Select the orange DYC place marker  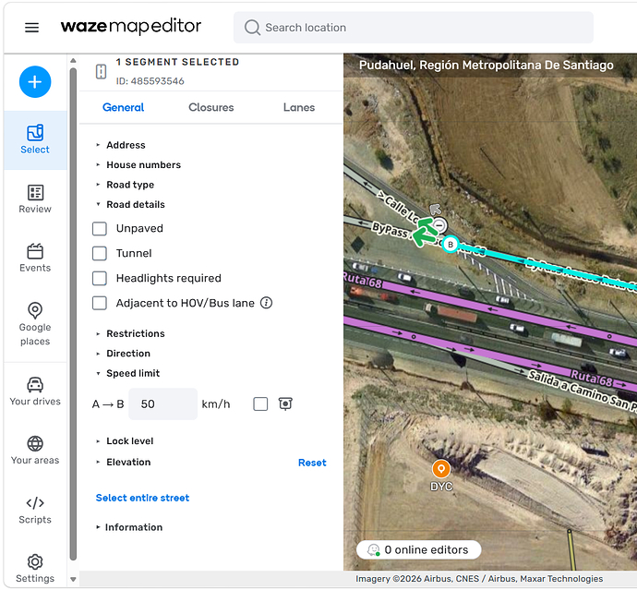coord(440,469)
